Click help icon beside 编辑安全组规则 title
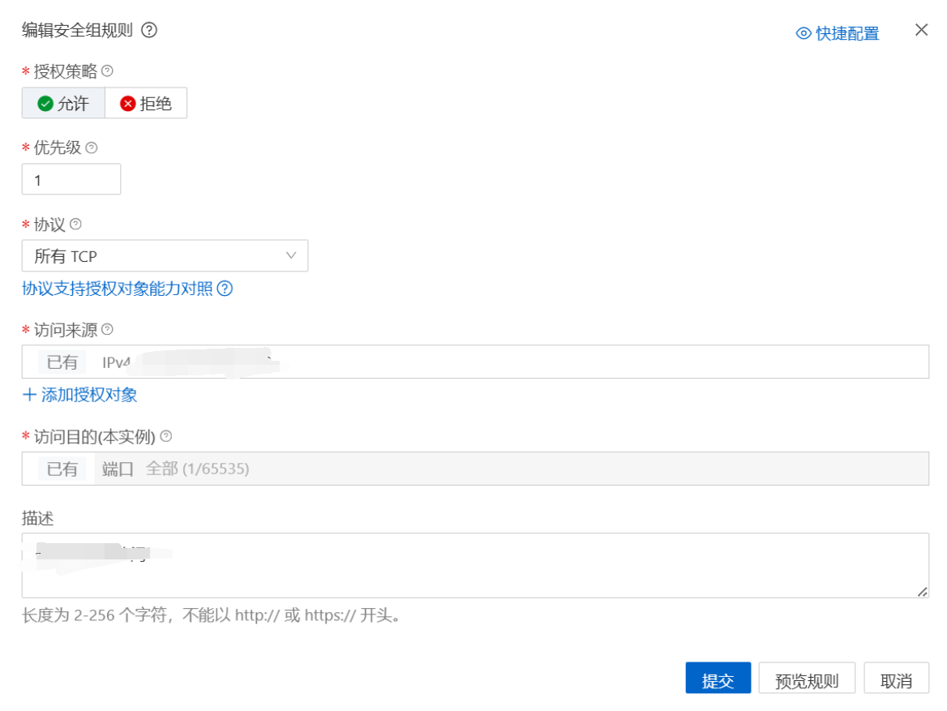The image size is (947, 711). pos(149,30)
